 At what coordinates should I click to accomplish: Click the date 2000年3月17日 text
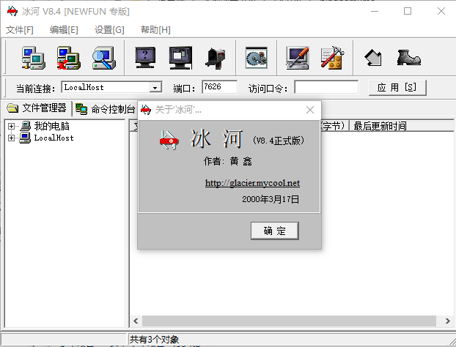tap(271, 199)
